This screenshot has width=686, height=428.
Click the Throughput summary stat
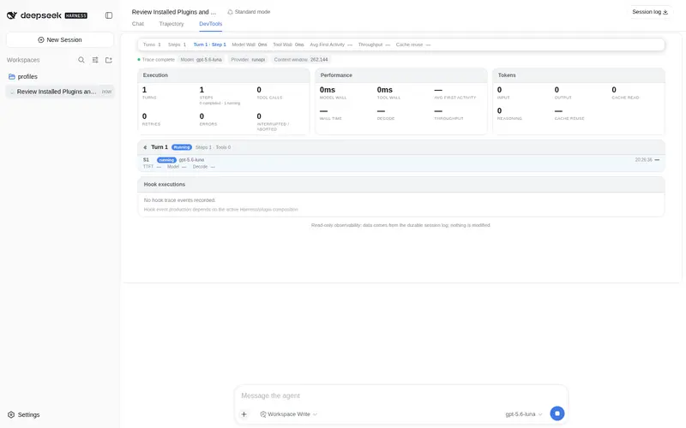coord(374,45)
